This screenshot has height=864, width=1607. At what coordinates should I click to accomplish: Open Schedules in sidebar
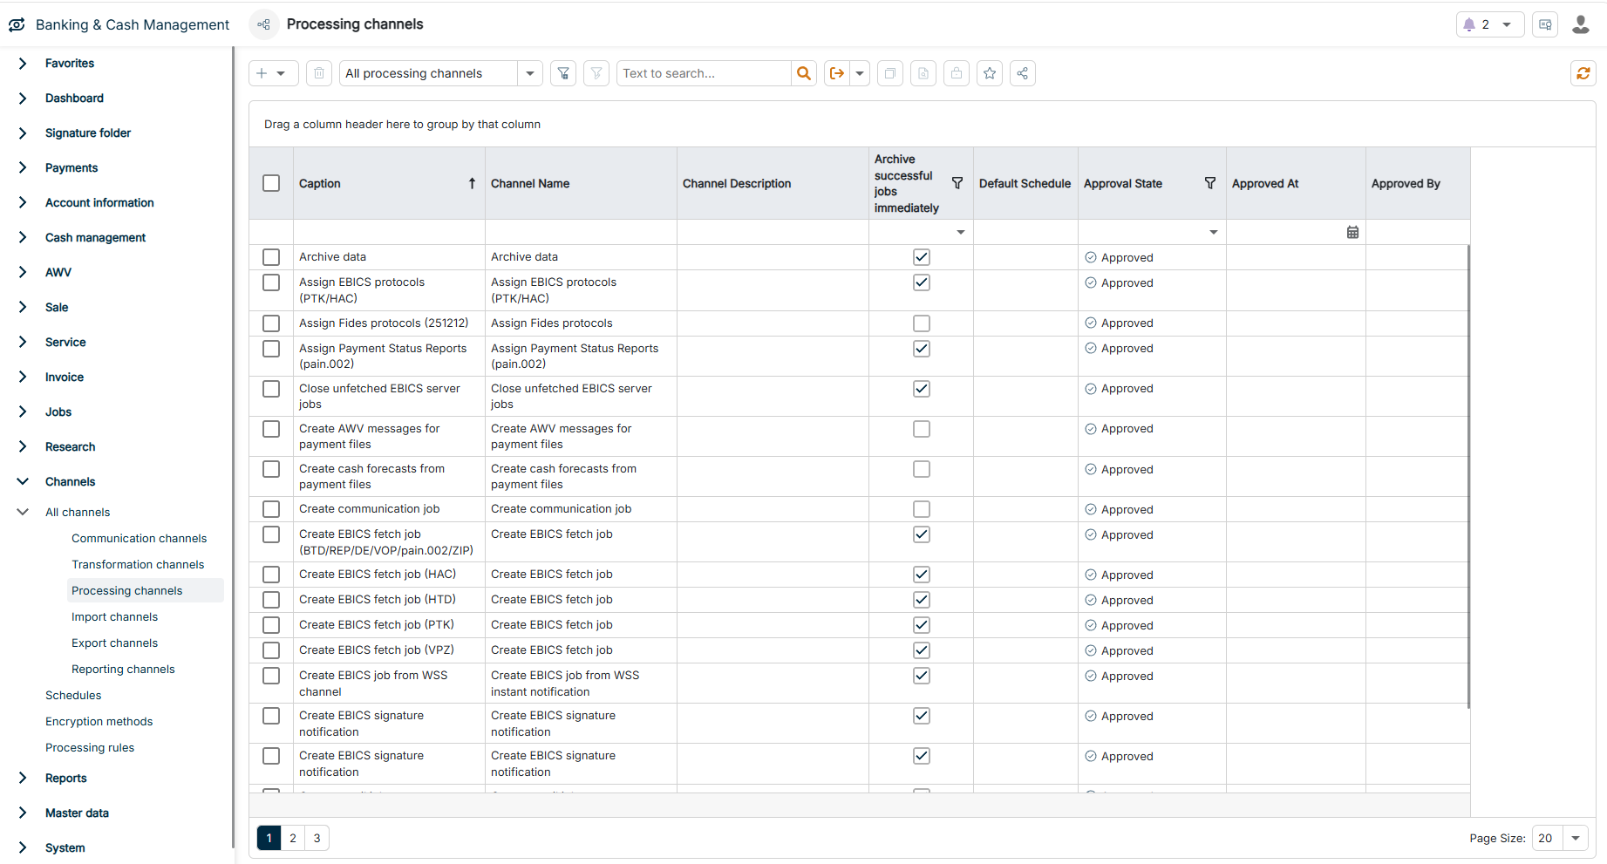pyautogui.click(x=73, y=695)
